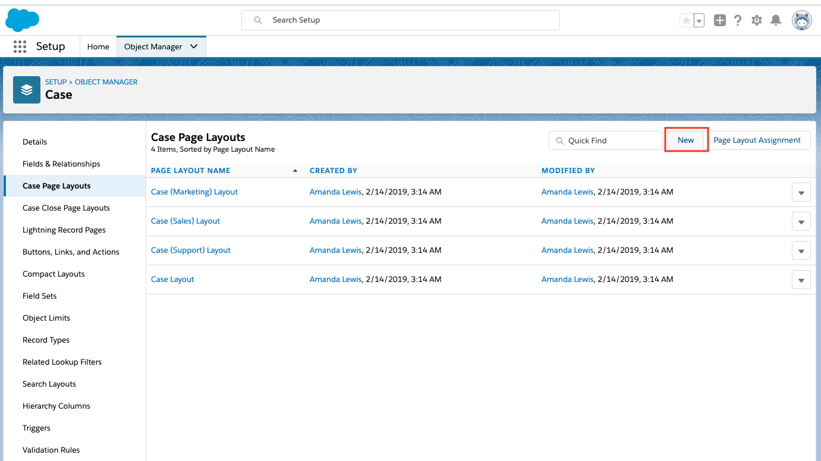Screen dimensions: 821x461
Task: Open Amanda Lewis modifier link in Marketing row
Action: pyautogui.click(x=567, y=192)
